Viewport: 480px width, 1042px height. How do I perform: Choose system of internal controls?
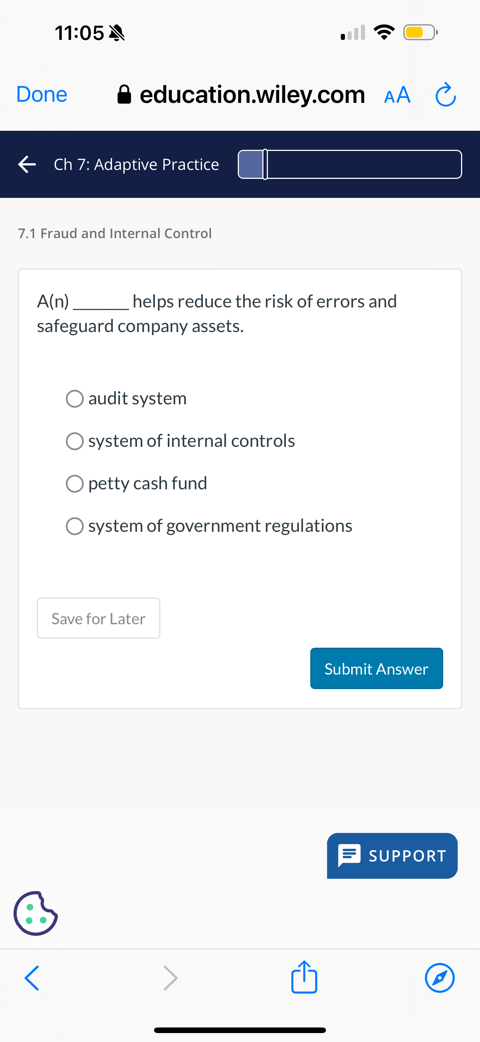click(75, 441)
